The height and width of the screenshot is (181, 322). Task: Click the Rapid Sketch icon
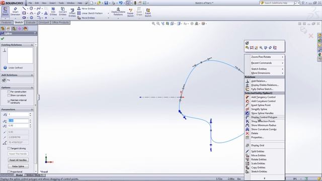click(x=148, y=12)
